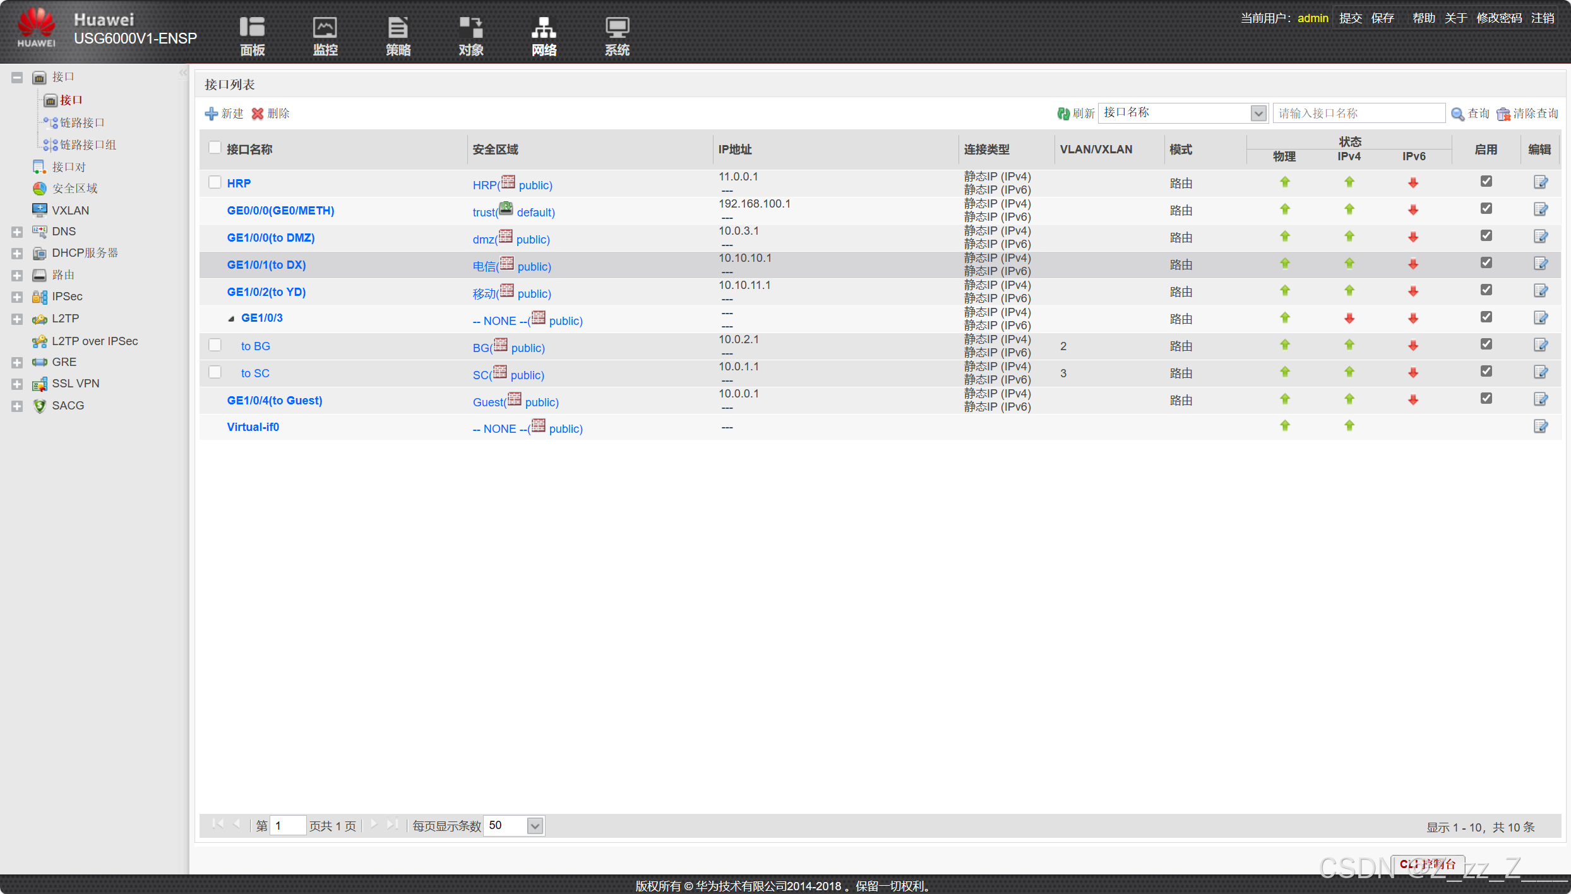This screenshot has height=894, width=1571.
Task: Click the 保存 save link in the header
Action: point(1382,18)
